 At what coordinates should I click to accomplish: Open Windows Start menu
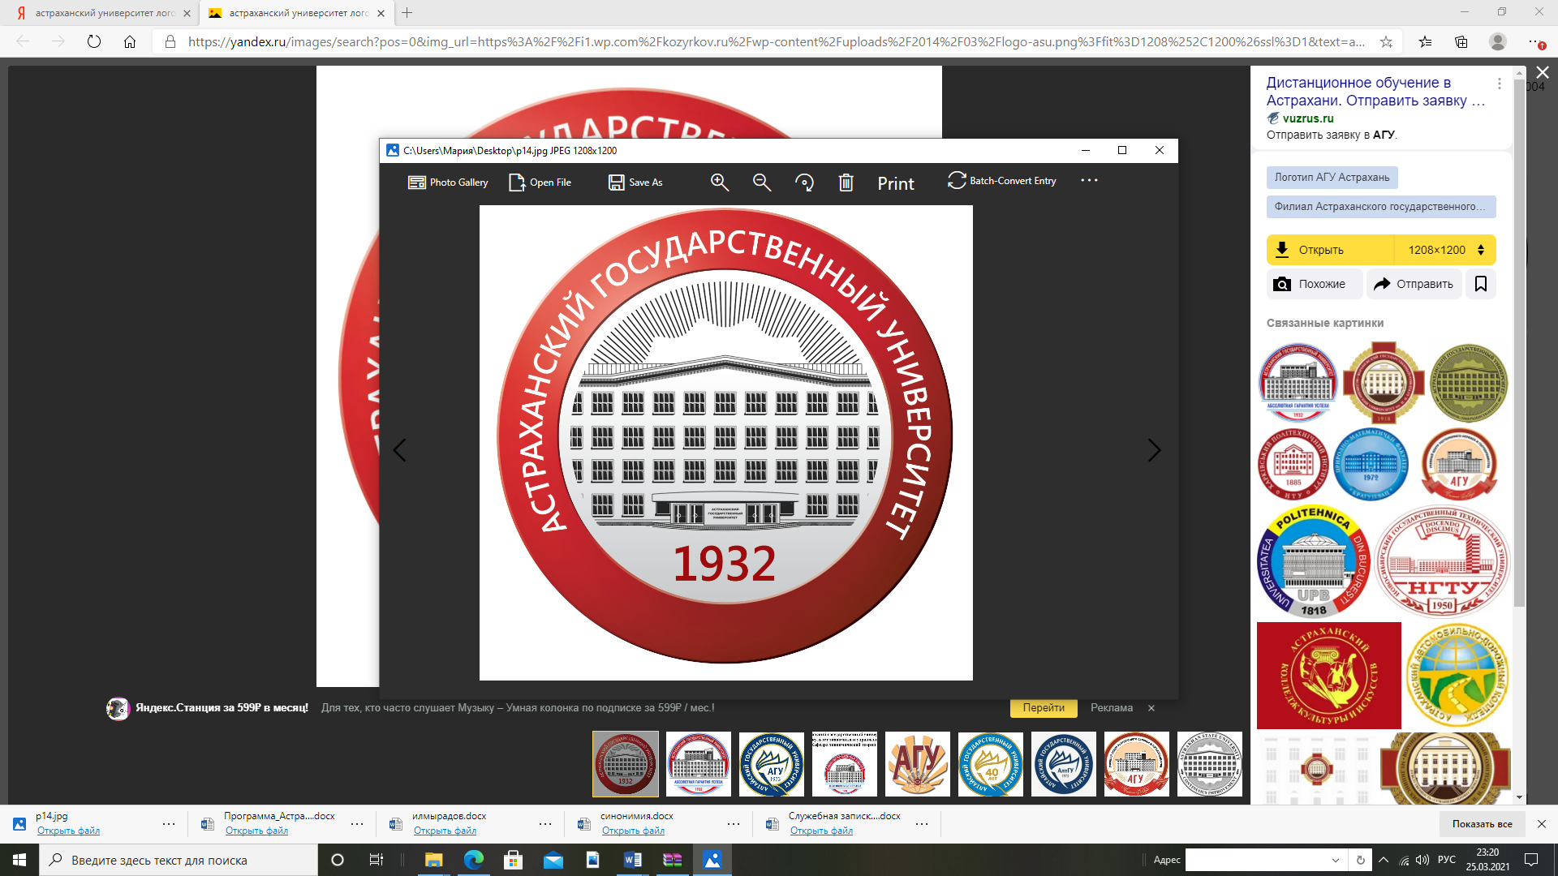19,860
